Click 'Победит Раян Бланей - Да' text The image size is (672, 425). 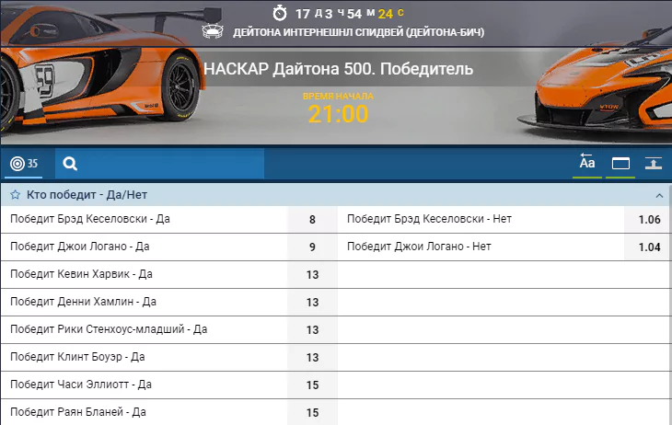(78, 412)
